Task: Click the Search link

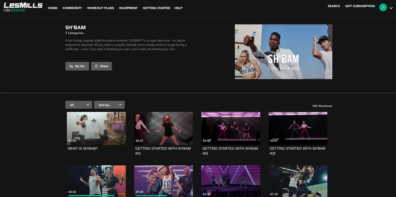Action: coord(334,6)
